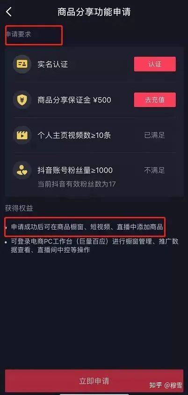Click the followers icon beside 粉丝量
The width and height of the screenshot is (188, 395).
coord(22,170)
